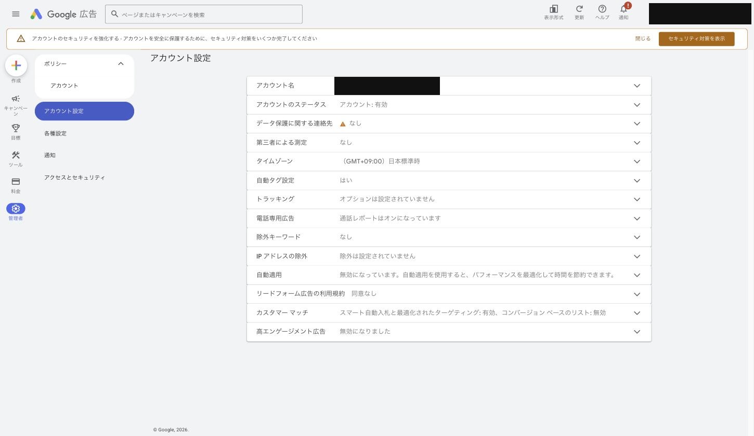The width and height of the screenshot is (754, 436).
Task: Expand the 自動タグ設定 row chevron
Action: coord(637,181)
